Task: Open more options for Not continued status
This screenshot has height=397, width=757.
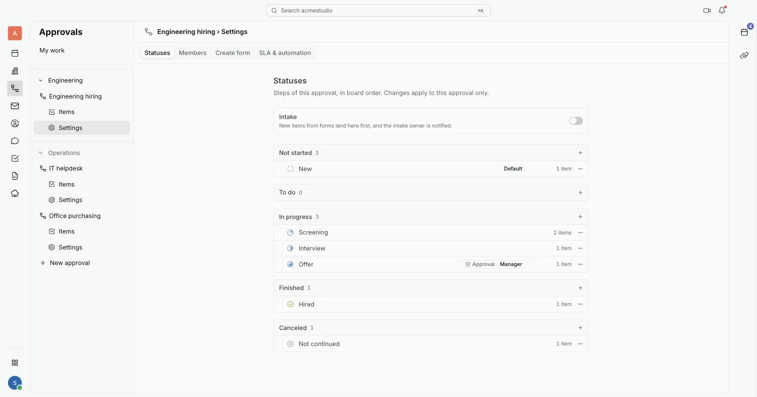Action: click(580, 344)
